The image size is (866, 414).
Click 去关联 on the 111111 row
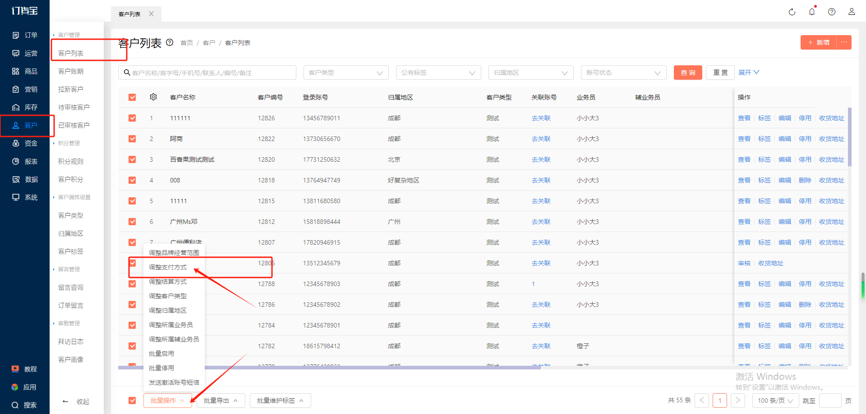click(541, 118)
